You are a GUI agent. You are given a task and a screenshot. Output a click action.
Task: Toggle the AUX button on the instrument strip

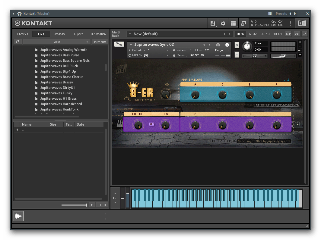[300, 50]
